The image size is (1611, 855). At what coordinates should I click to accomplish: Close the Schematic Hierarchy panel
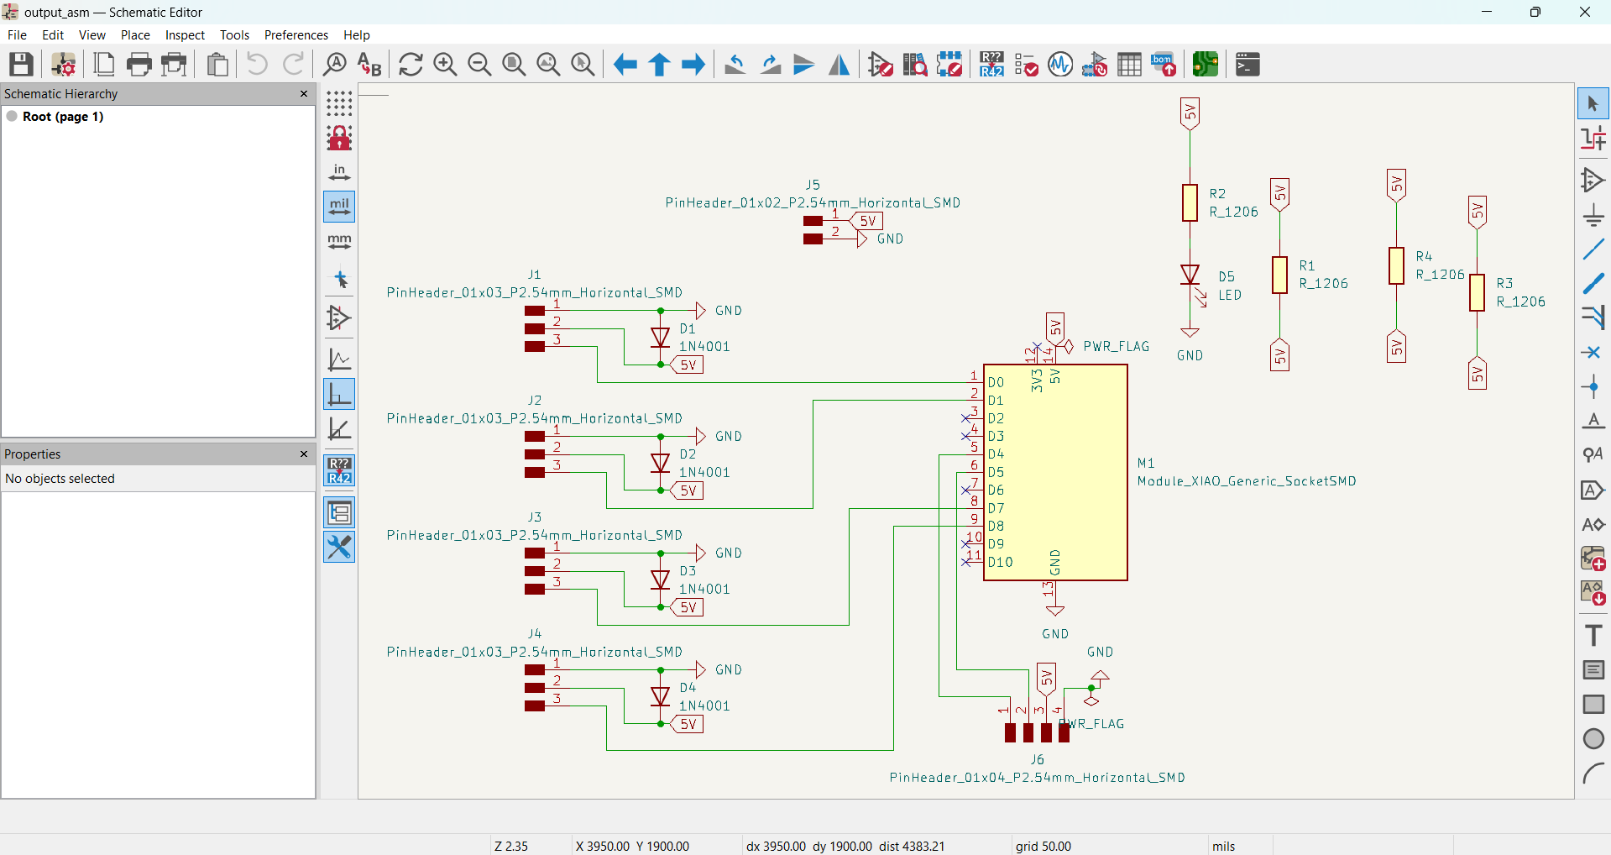(x=304, y=93)
